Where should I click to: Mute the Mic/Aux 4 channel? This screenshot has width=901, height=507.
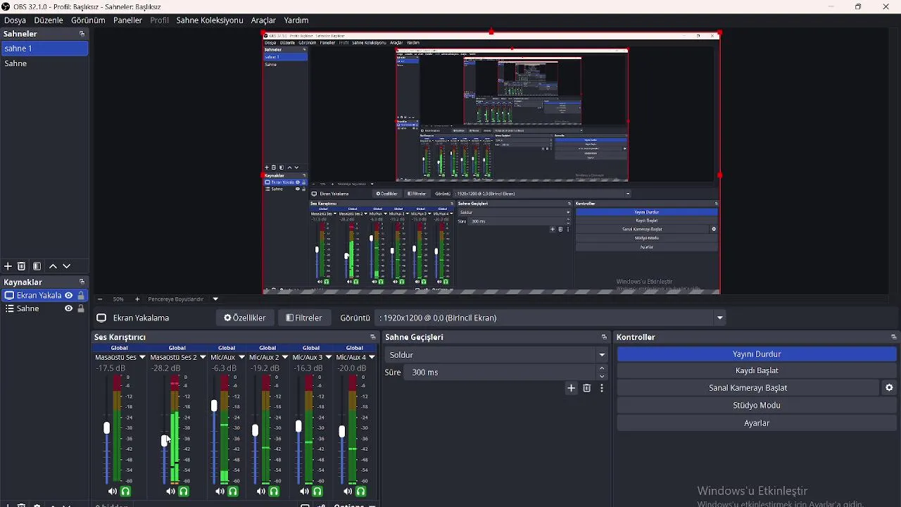point(348,492)
